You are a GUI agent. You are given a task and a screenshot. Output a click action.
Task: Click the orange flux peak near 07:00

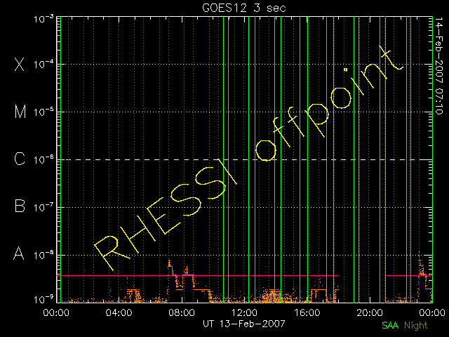pyautogui.click(x=170, y=264)
